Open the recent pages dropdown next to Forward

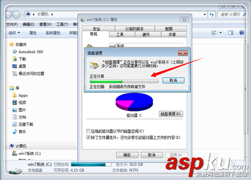[x=23, y=15]
